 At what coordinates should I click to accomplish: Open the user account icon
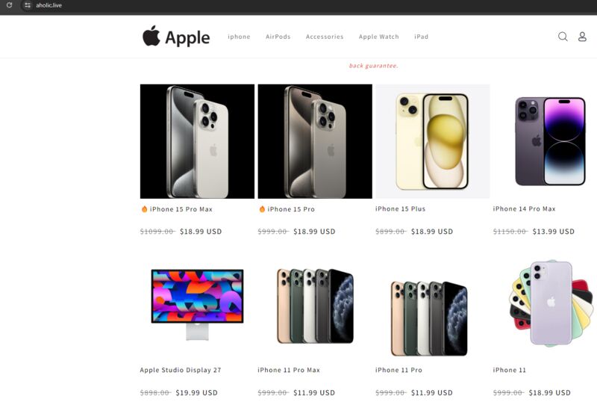click(582, 37)
